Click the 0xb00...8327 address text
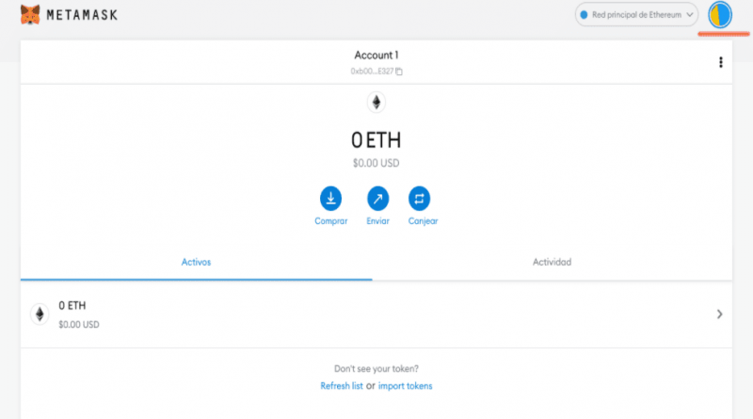753x419 pixels. 371,72
